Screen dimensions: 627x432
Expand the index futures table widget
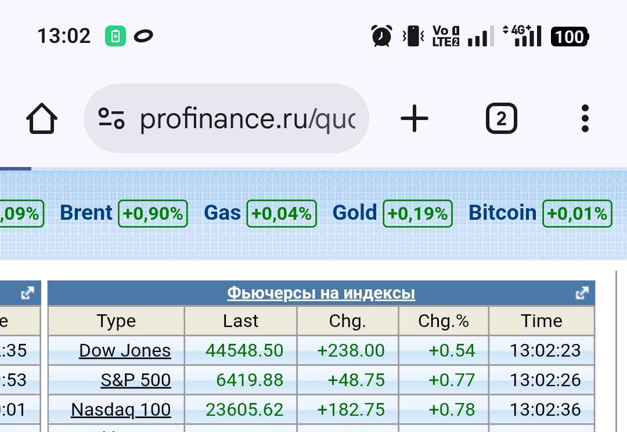582,293
